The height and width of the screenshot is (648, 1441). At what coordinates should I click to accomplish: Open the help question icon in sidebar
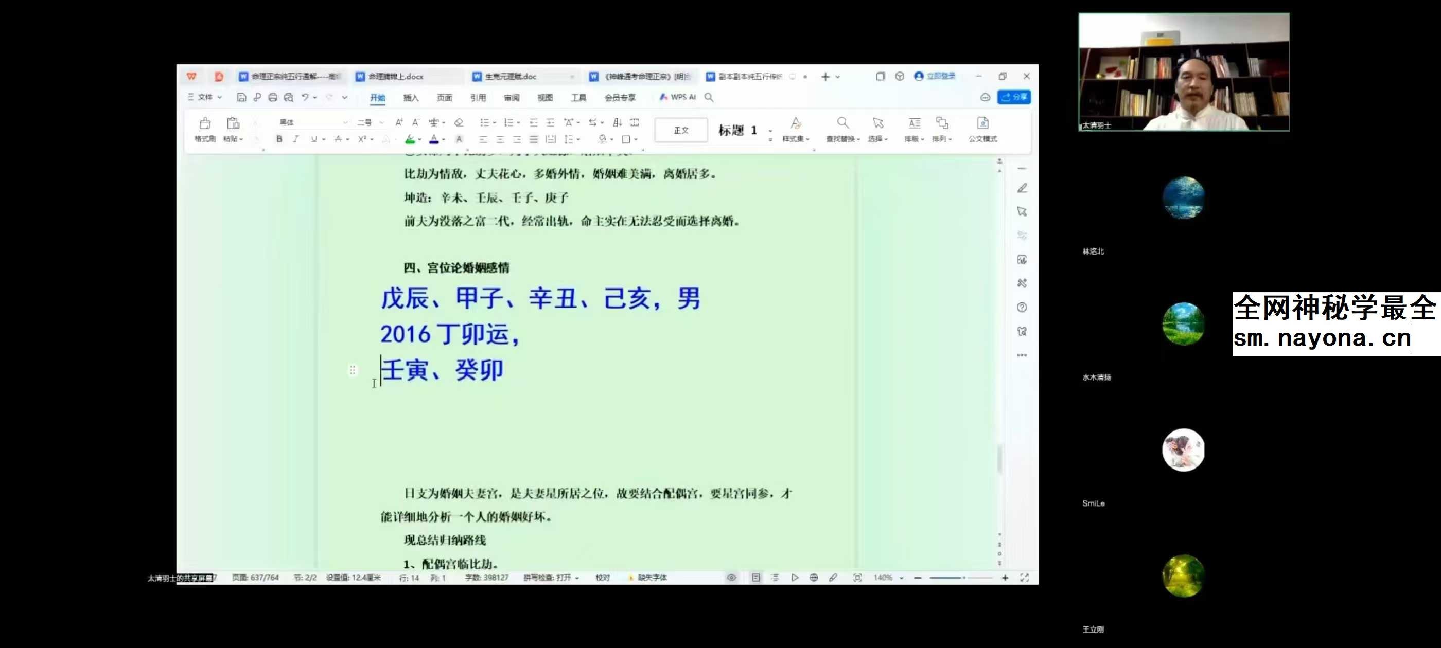(x=1022, y=308)
